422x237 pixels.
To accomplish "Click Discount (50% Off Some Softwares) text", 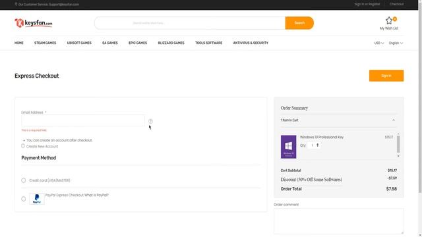I will pyautogui.click(x=311, y=180).
